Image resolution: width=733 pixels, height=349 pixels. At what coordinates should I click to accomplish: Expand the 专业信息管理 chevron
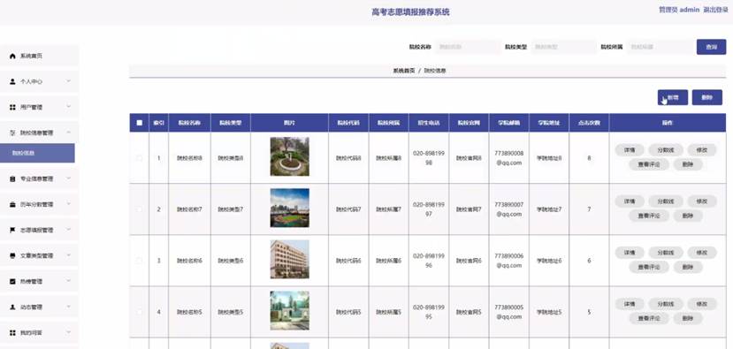pos(68,178)
